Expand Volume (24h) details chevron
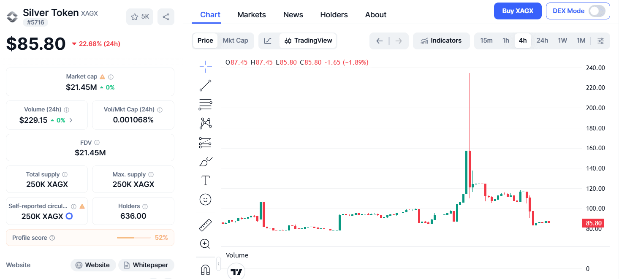619x279 pixels. [71, 120]
